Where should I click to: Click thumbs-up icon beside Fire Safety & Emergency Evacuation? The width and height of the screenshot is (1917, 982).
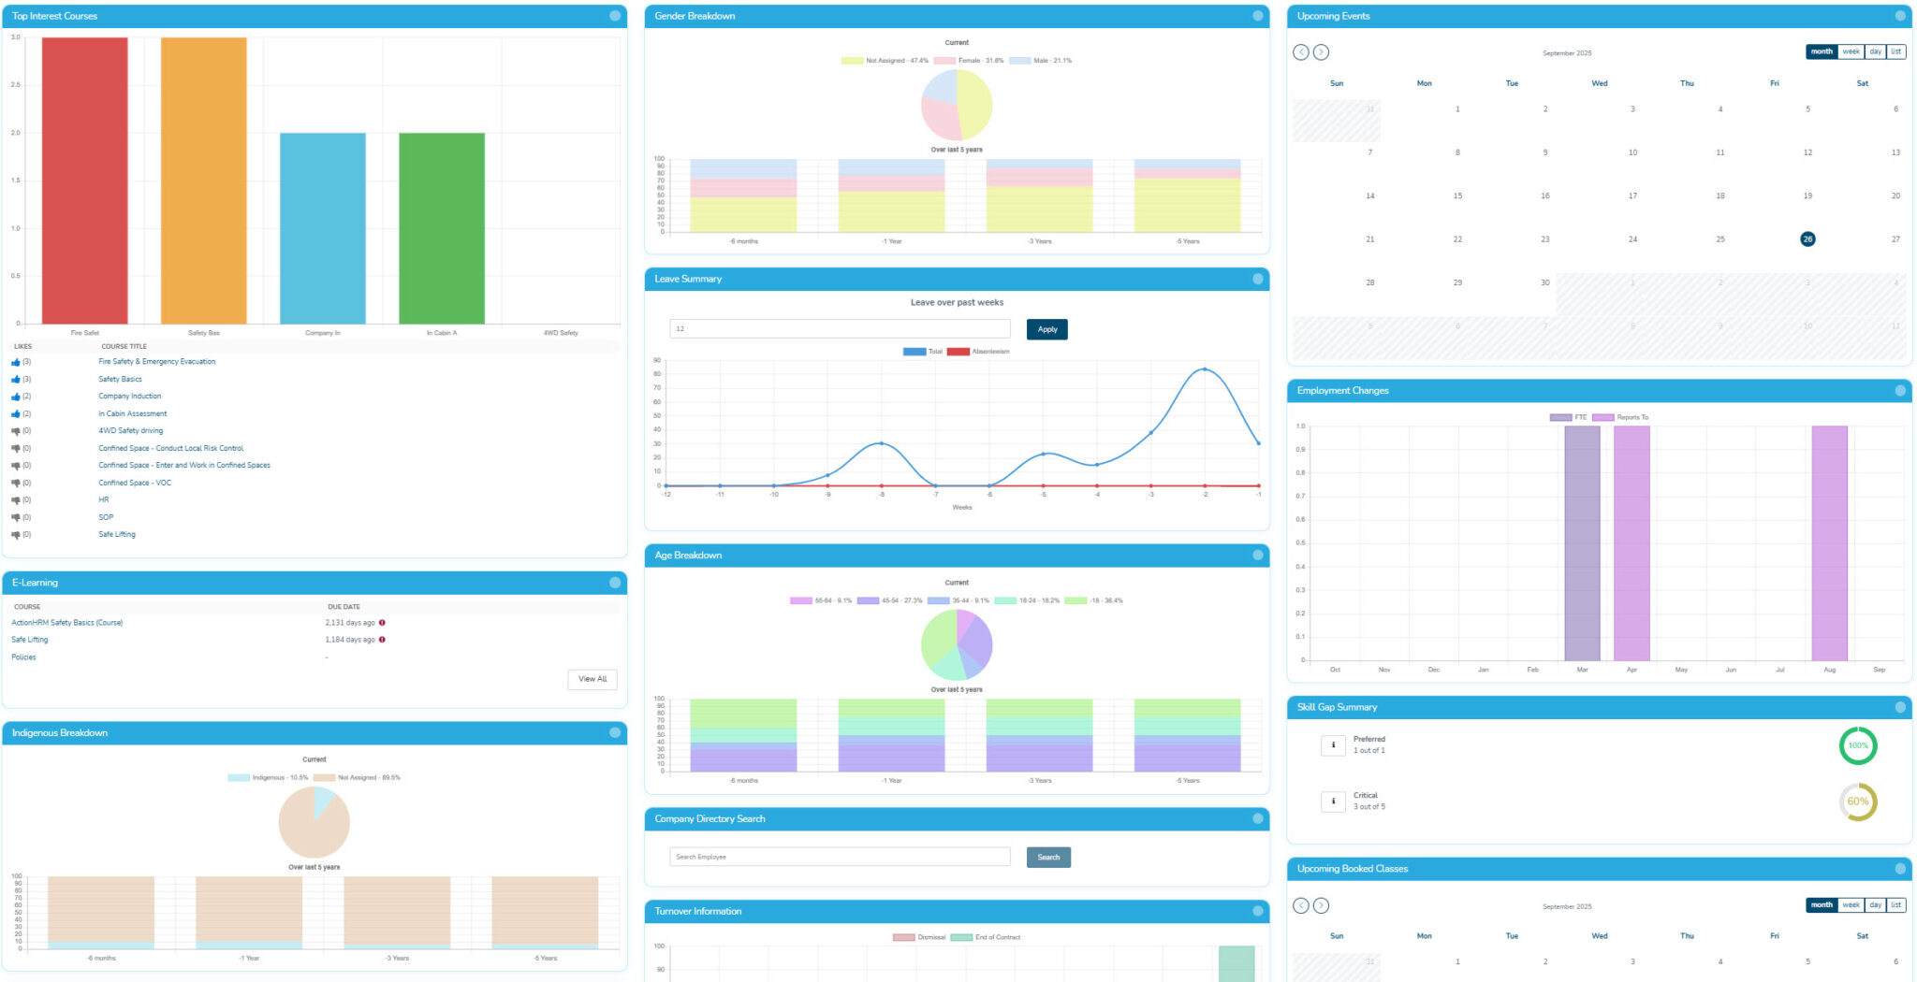point(16,362)
